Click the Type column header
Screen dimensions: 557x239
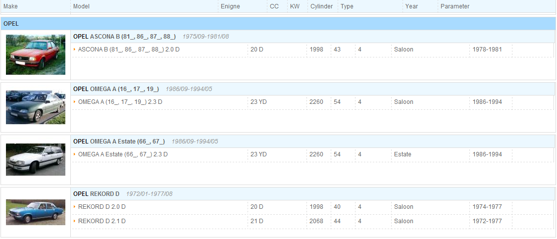(x=347, y=6)
